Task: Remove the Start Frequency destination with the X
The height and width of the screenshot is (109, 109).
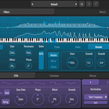Action: coord(106,97)
